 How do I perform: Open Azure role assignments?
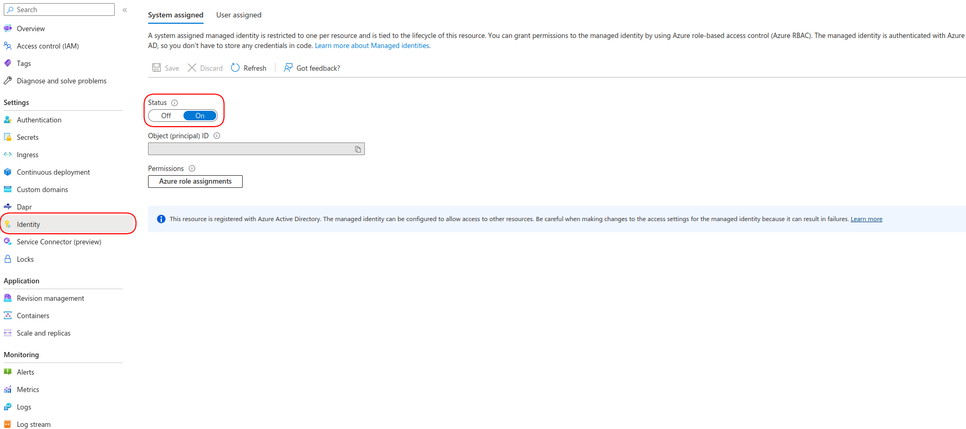[x=195, y=182]
